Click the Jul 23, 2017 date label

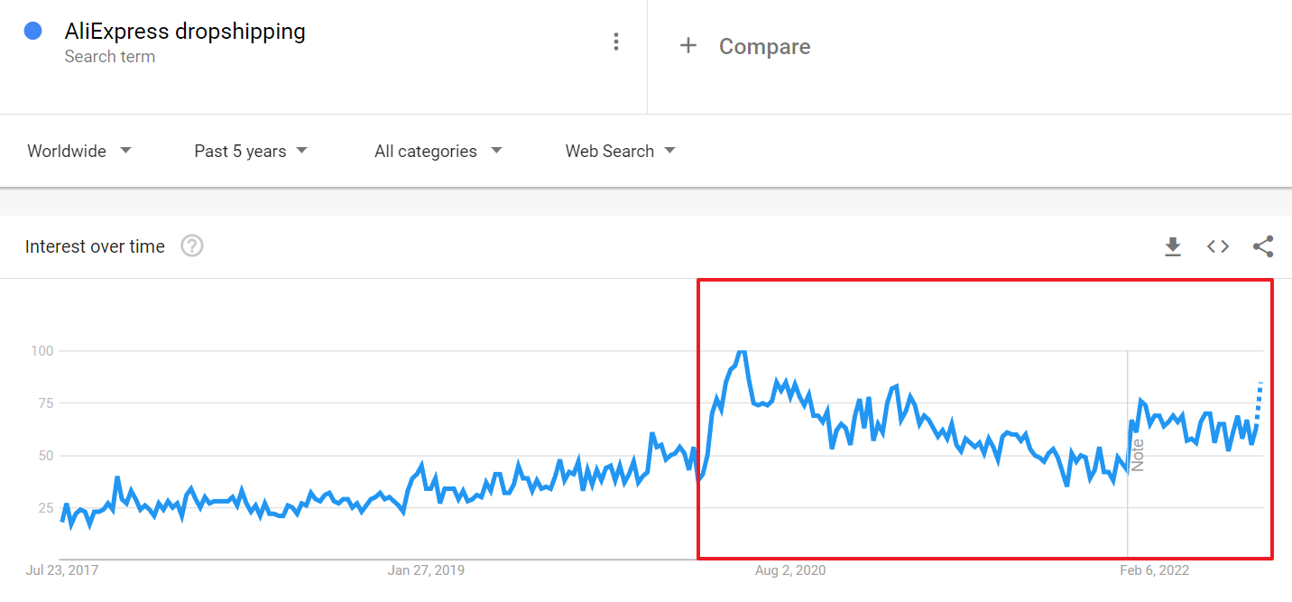point(62,570)
